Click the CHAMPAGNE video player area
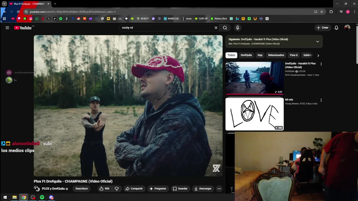This screenshot has width=358, height=201. [x=128, y=106]
